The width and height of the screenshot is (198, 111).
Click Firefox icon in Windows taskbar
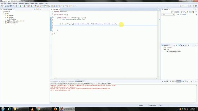55,109
